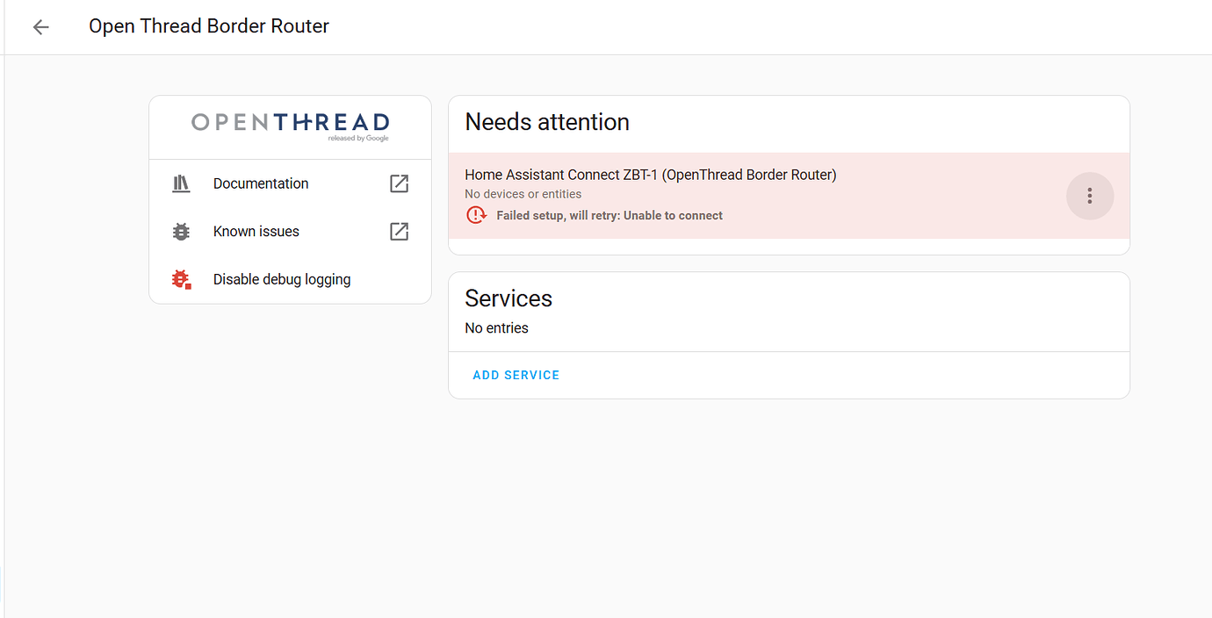Open the Documentation link

coord(260,183)
